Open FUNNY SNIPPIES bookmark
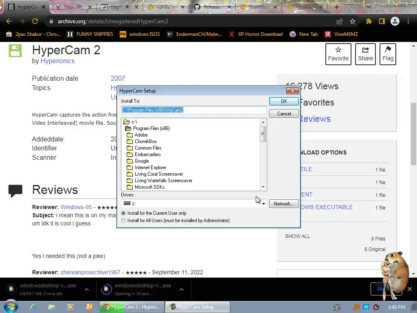This screenshot has height=313, width=417. coord(90,34)
